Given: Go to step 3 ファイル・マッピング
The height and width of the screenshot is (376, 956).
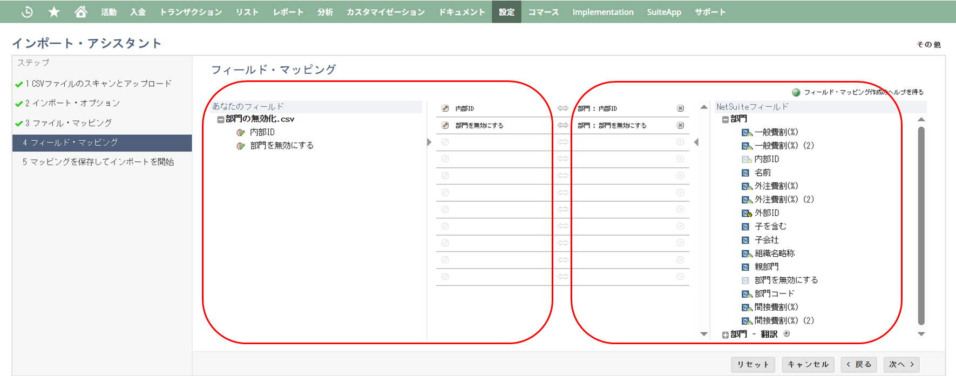Looking at the screenshot, I should point(69,123).
